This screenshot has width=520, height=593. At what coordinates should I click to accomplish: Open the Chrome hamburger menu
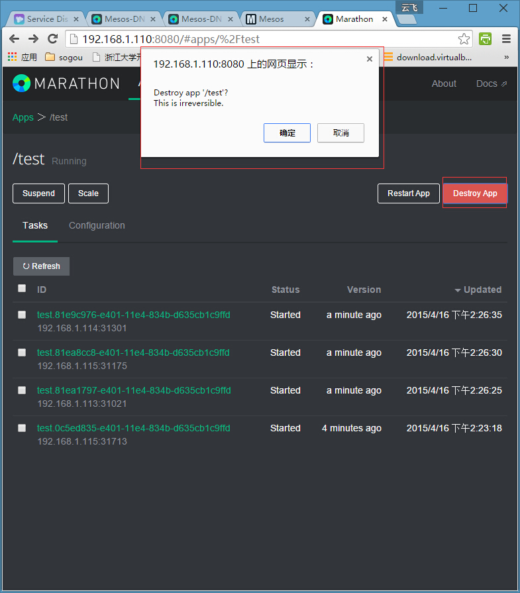tap(506, 38)
